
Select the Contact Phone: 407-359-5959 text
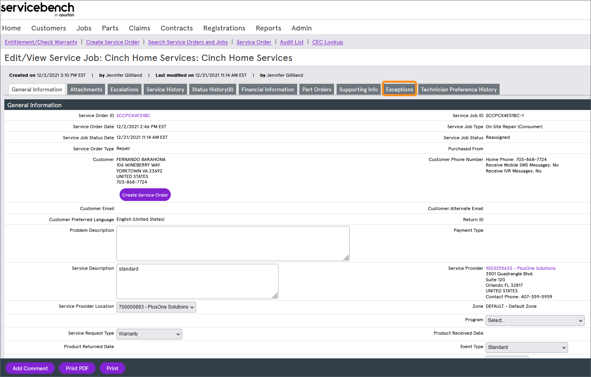point(519,297)
